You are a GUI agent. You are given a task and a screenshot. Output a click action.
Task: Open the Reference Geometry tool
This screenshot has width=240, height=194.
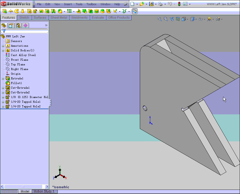(x=115, y=11)
